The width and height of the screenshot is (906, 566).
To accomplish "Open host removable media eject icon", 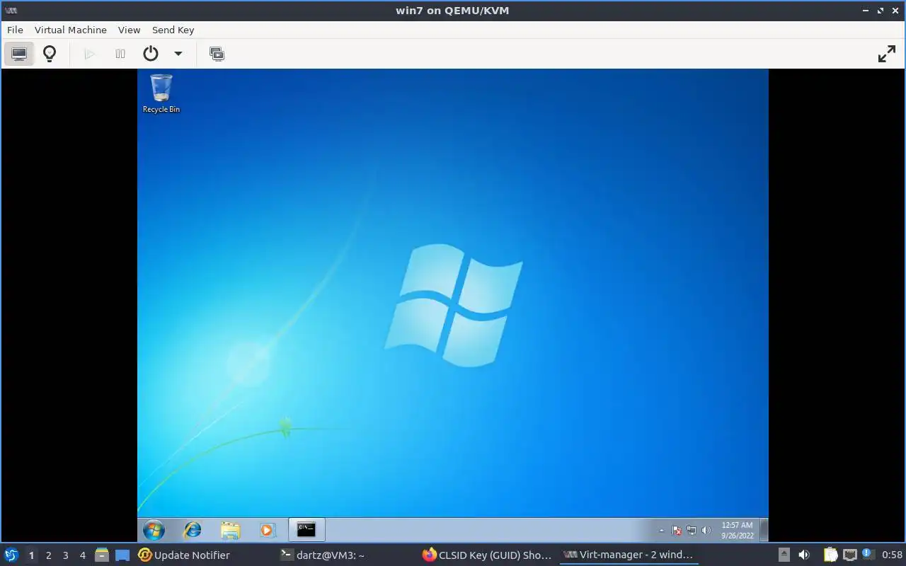I will coord(784,555).
